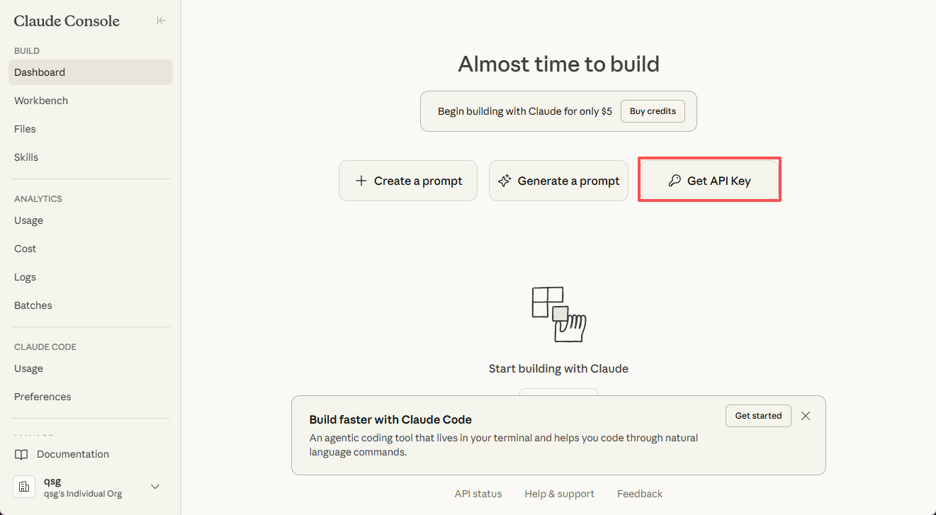Collapse the sidebar with the arrow icon
Screen dimensions: 936x515
[x=162, y=21]
